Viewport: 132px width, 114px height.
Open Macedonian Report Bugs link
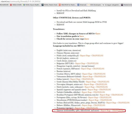pos(94,100)
